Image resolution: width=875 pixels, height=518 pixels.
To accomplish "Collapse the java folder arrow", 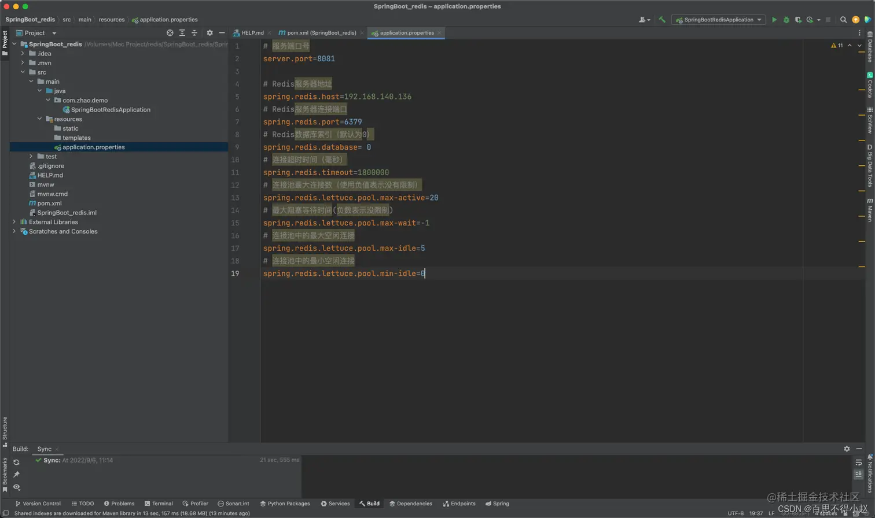I will coord(40,91).
